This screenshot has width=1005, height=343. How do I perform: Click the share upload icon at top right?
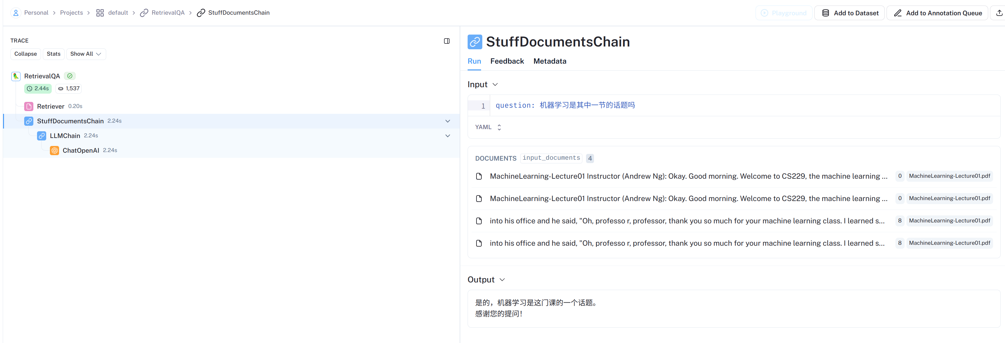999,13
